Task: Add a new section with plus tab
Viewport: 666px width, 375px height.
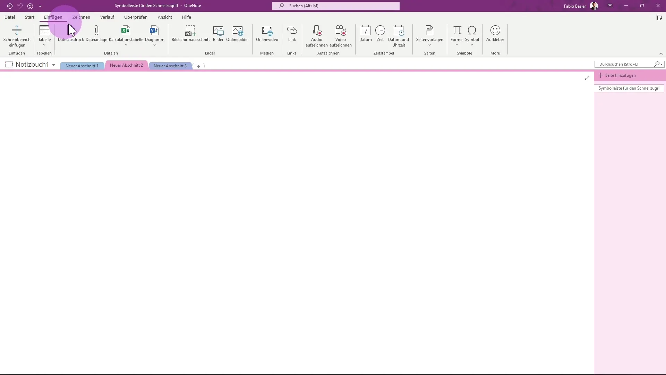Action: click(198, 66)
